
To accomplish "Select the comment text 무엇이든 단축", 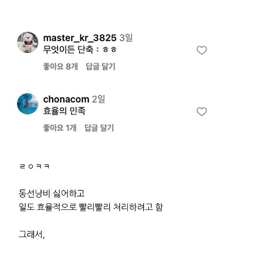I will point(69,50).
